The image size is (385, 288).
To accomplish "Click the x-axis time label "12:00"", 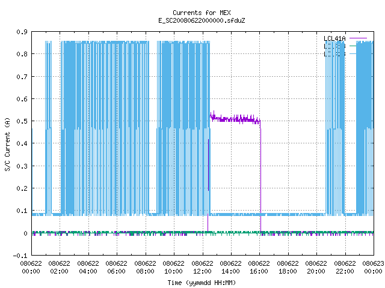I will [x=202, y=271].
